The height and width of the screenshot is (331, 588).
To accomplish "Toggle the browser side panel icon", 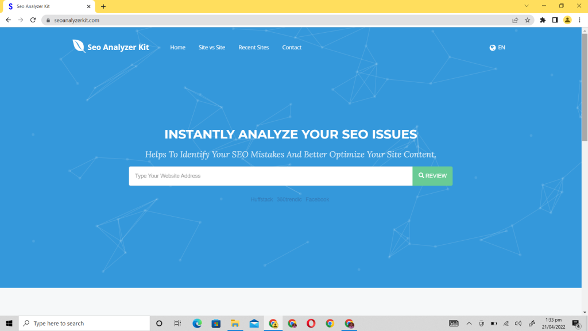I will click(555, 20).
